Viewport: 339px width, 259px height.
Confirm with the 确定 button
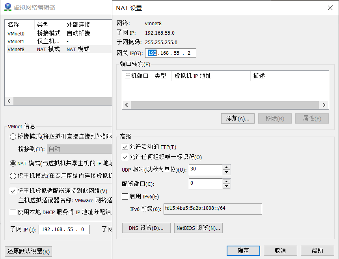pyautogui.click(x=243, y=251)
